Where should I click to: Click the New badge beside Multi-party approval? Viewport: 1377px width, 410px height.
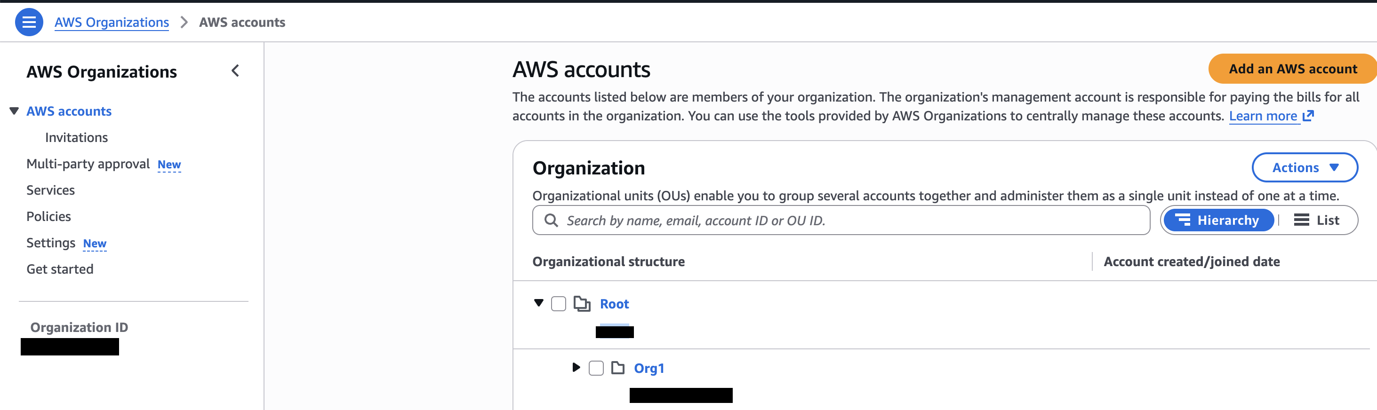click(169, 165)
